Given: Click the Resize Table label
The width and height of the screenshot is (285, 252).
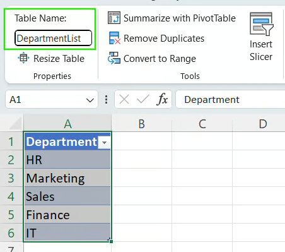Looking at the screenshot, I should [59, 59].
